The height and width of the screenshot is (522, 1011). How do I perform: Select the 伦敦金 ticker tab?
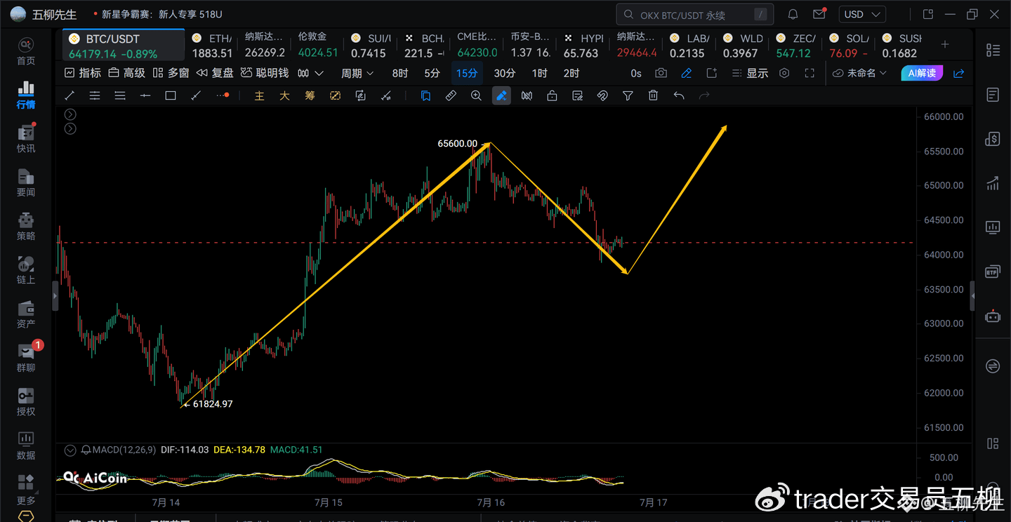click(x=318, y=46)
